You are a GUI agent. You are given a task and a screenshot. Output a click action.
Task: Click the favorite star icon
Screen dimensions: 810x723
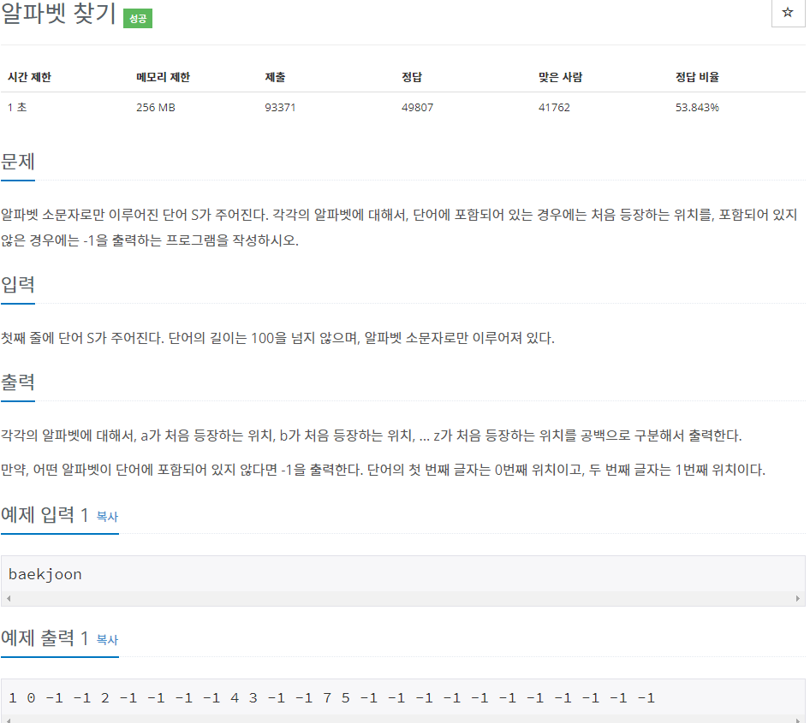pos(787,12)
